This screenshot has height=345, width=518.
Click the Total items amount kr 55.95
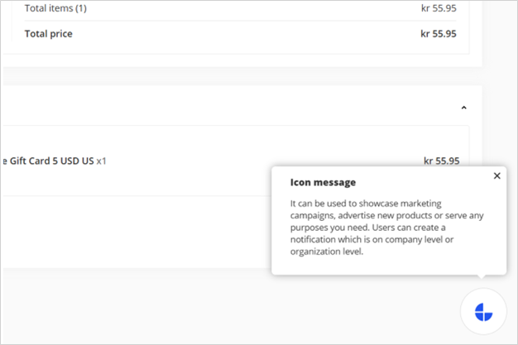click(x=438, y=8)
